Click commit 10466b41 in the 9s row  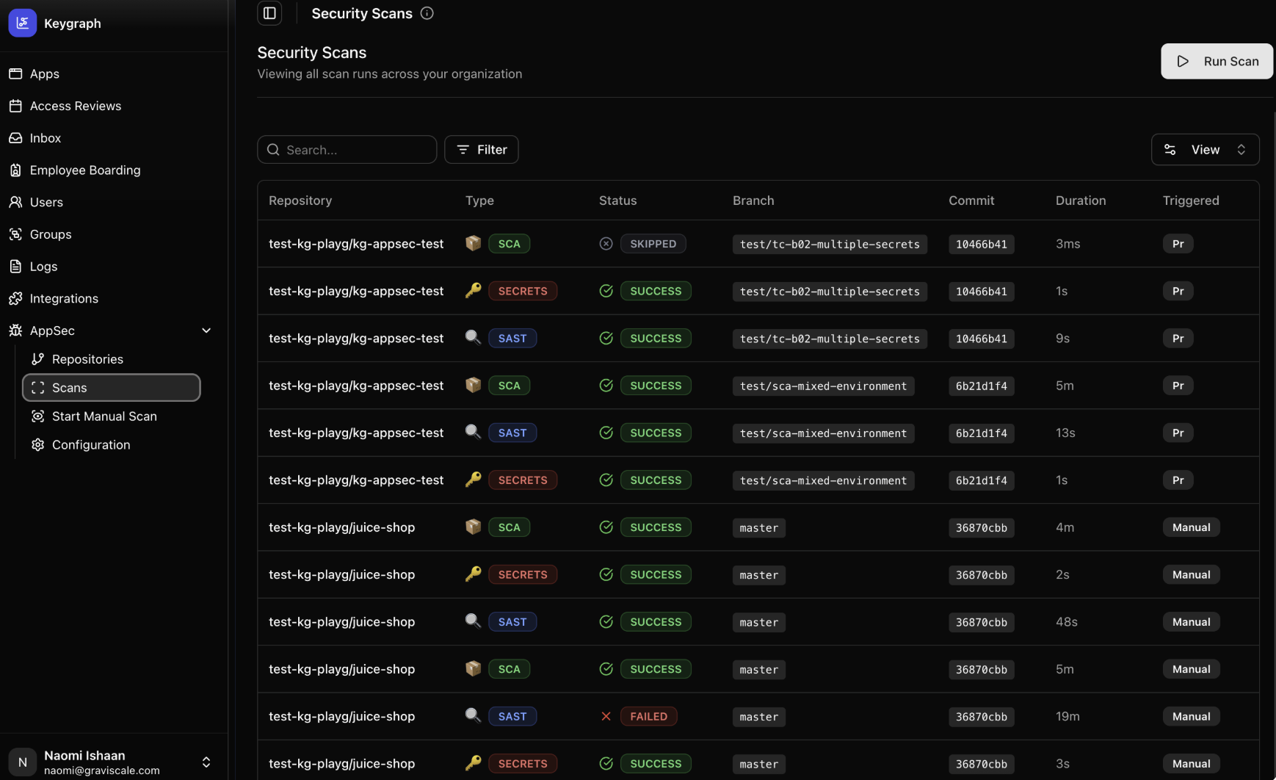(x=982, y=339)
